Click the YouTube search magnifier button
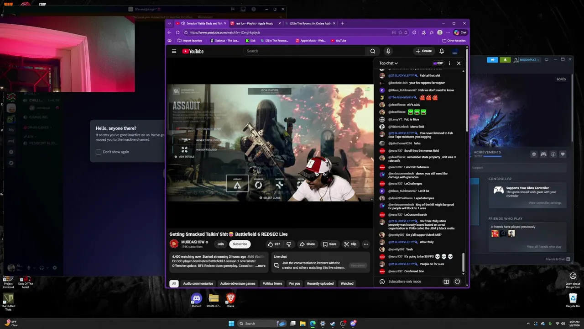 (x=373, y=51)
